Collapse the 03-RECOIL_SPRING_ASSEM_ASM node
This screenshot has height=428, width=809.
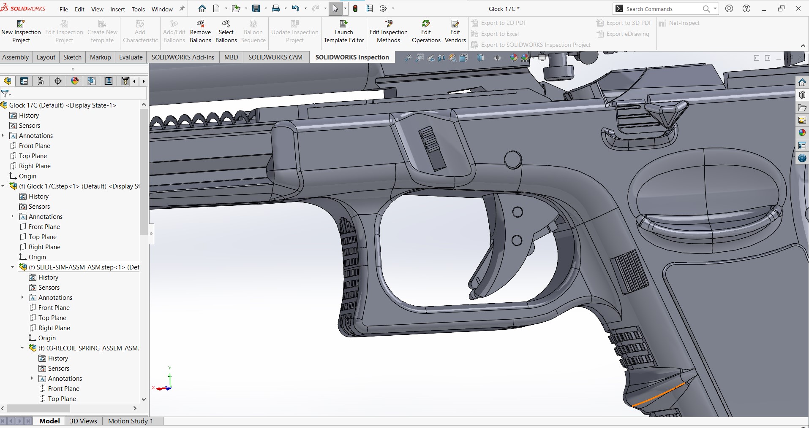point(22,348)
